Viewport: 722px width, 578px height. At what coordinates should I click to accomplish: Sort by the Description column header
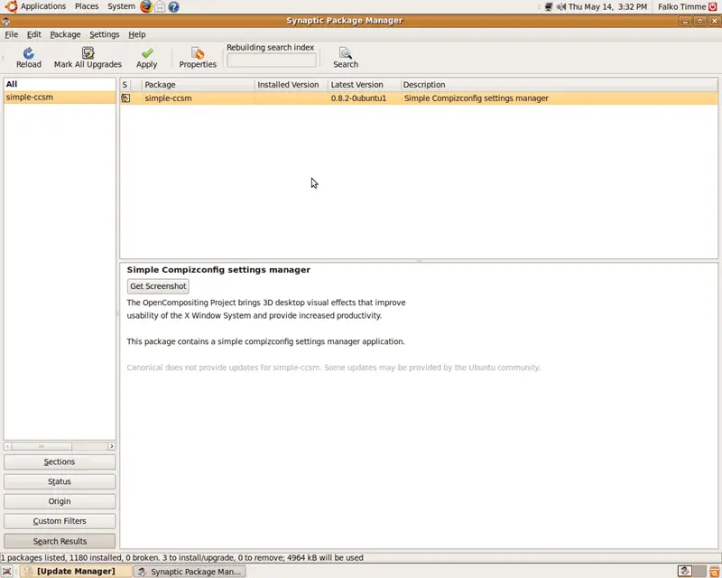(559, 85)
